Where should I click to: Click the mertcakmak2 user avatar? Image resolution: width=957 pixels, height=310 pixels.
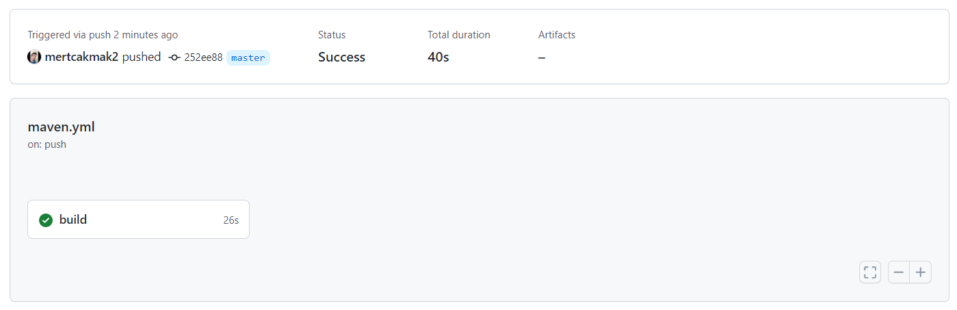click(x=34, y=57)
